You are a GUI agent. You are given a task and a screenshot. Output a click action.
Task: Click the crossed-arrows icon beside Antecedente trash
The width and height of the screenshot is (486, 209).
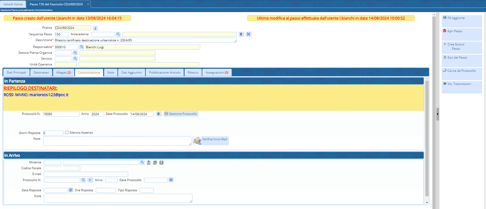(x=248, y=34)
